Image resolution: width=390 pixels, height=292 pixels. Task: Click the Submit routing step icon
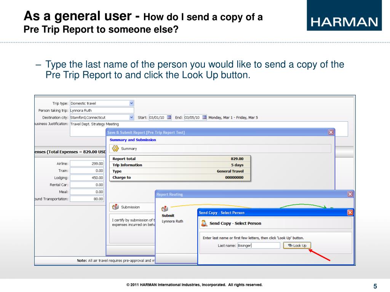point(165,209)
